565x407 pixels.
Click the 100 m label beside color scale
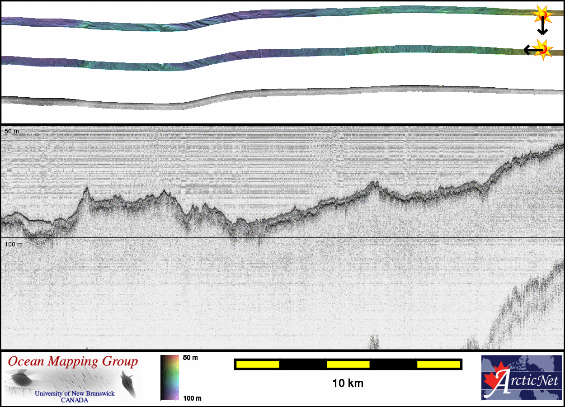(192, 398)
